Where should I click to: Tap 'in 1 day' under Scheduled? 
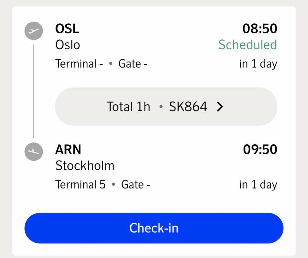click(258, 64)
